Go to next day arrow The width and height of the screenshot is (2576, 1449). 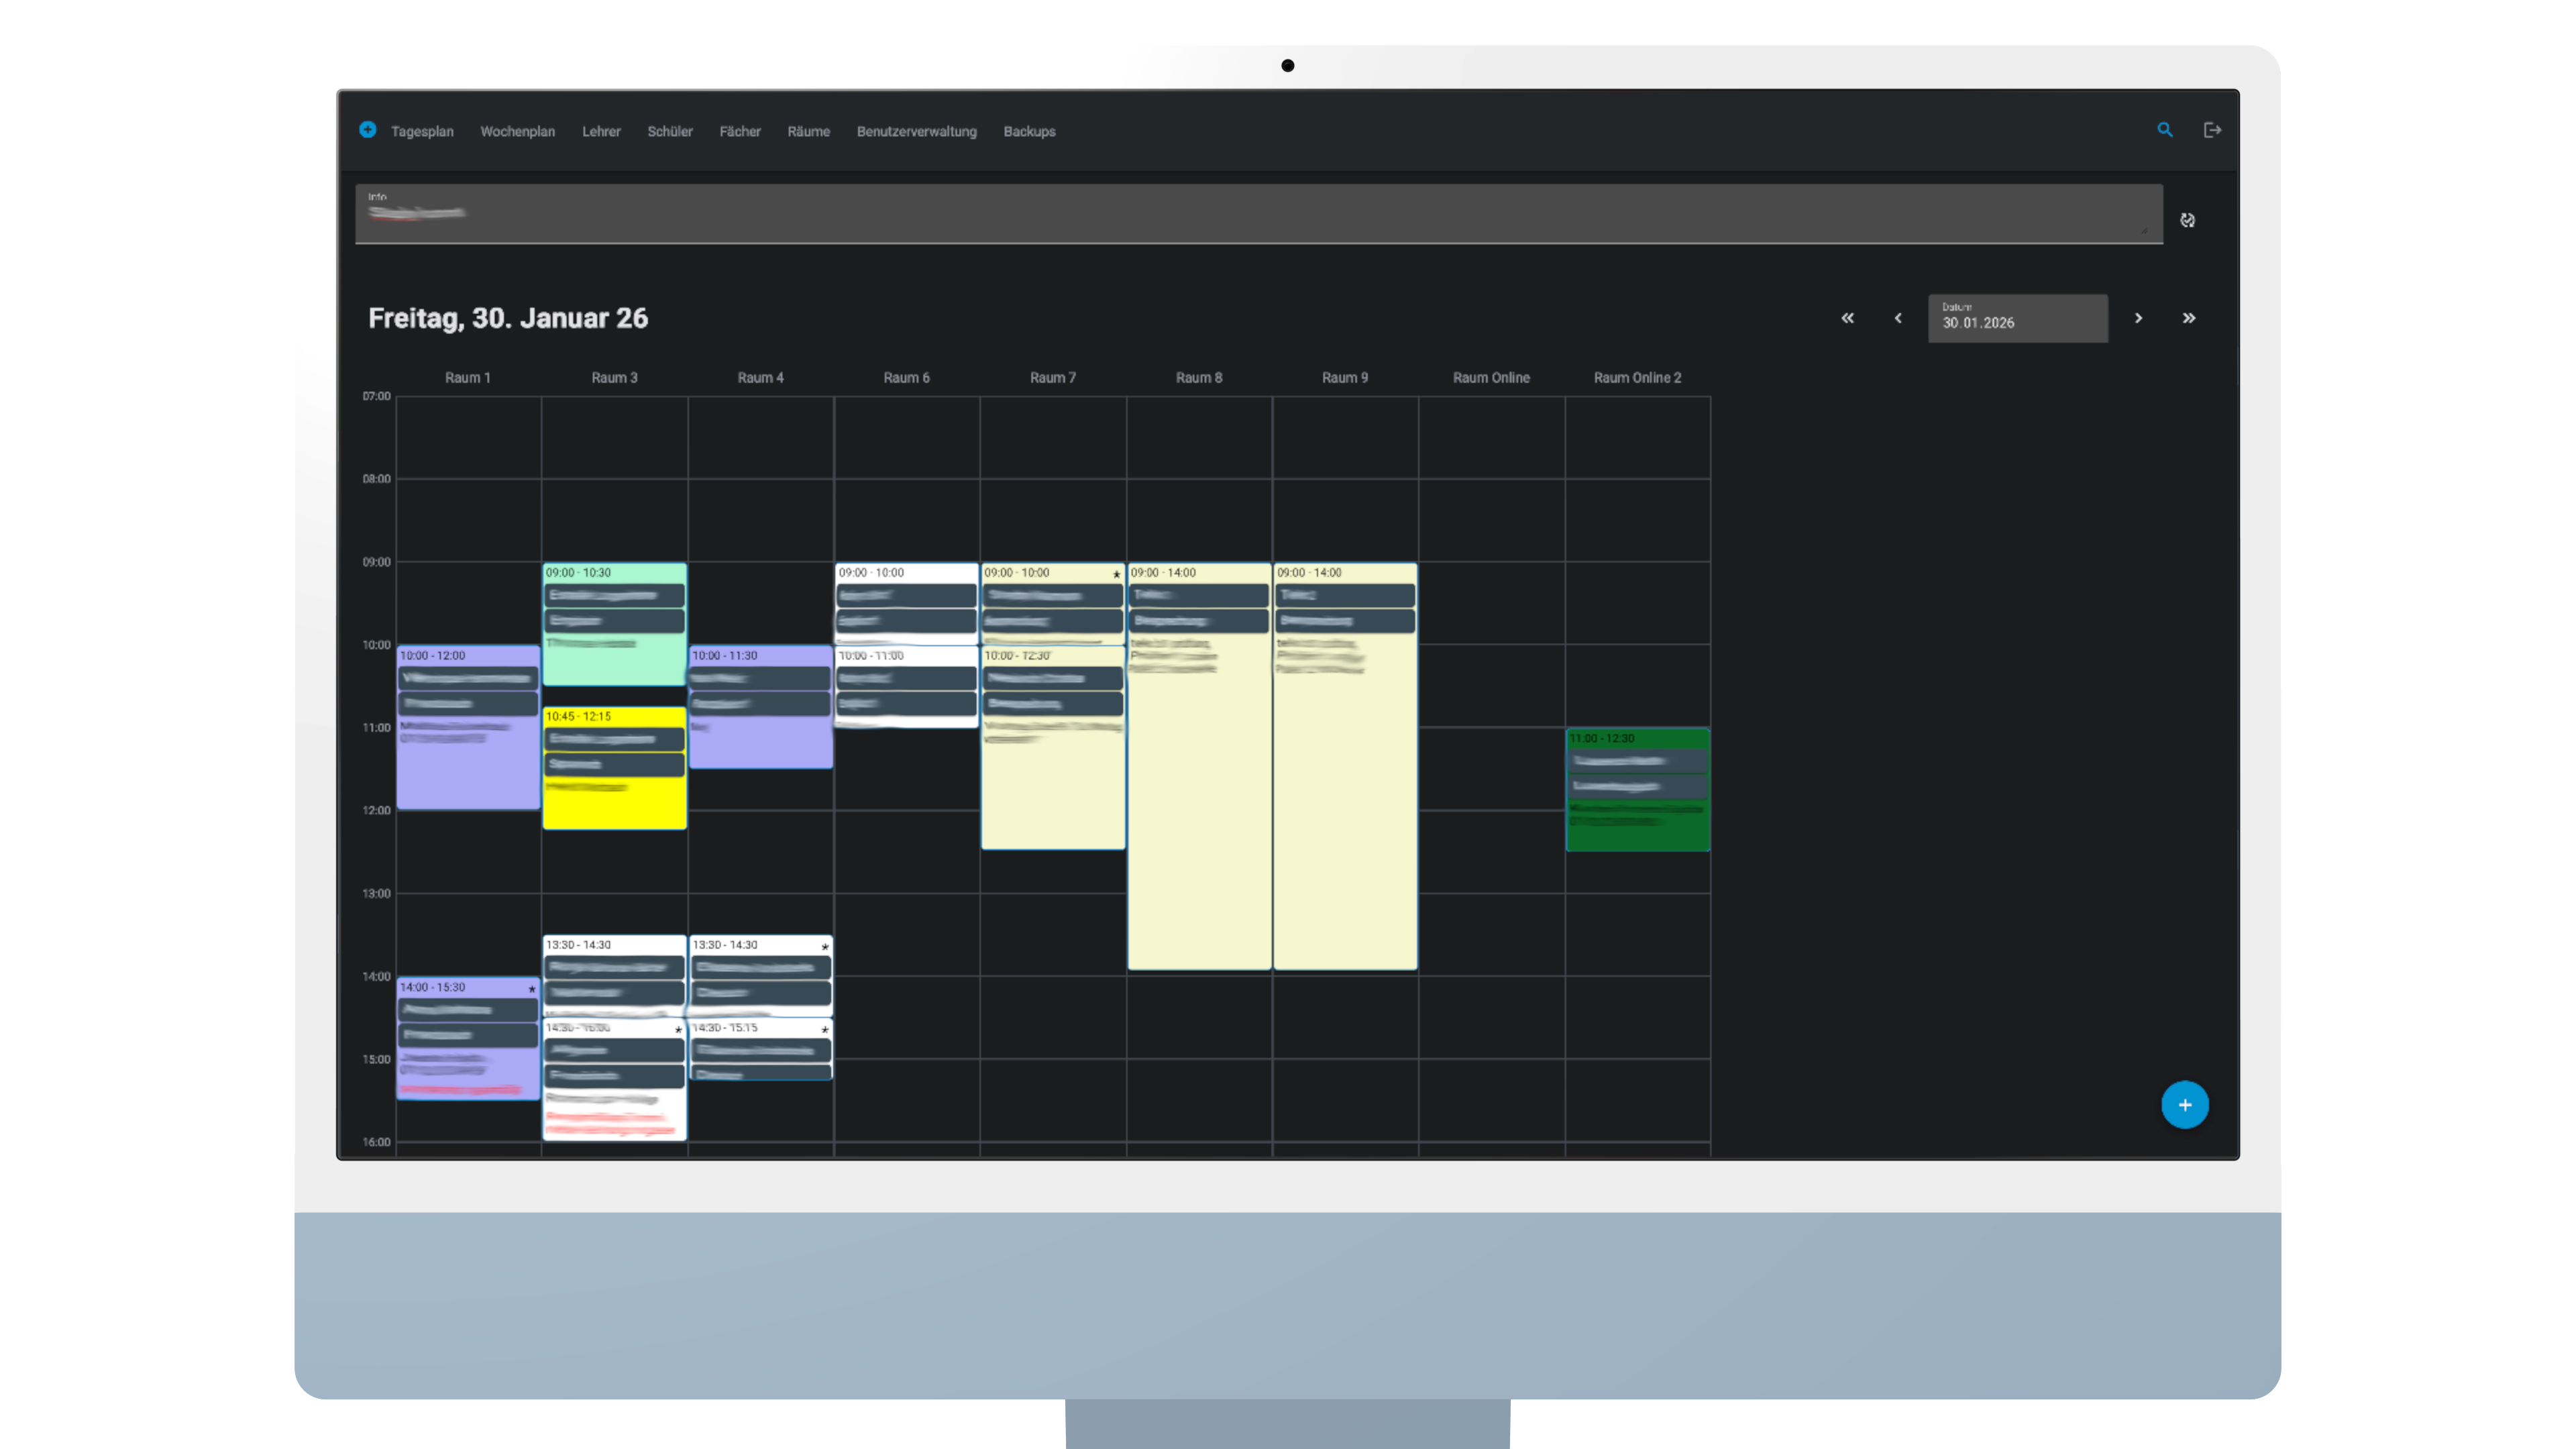point(2138,318)
